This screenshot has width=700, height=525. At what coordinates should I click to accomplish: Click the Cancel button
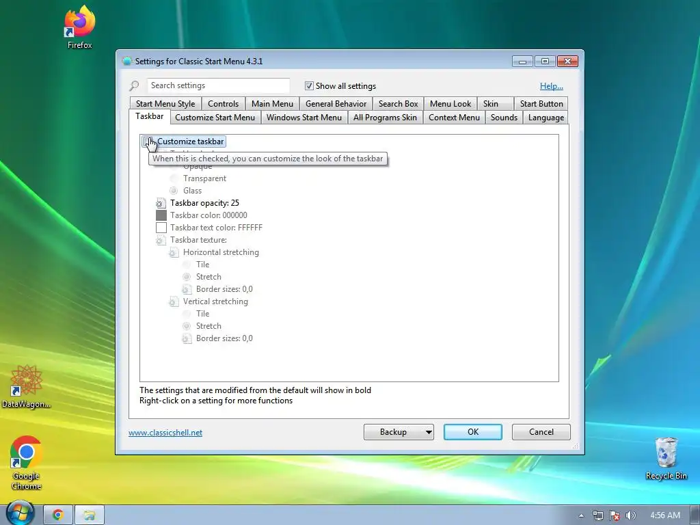[x=541, y=432]
